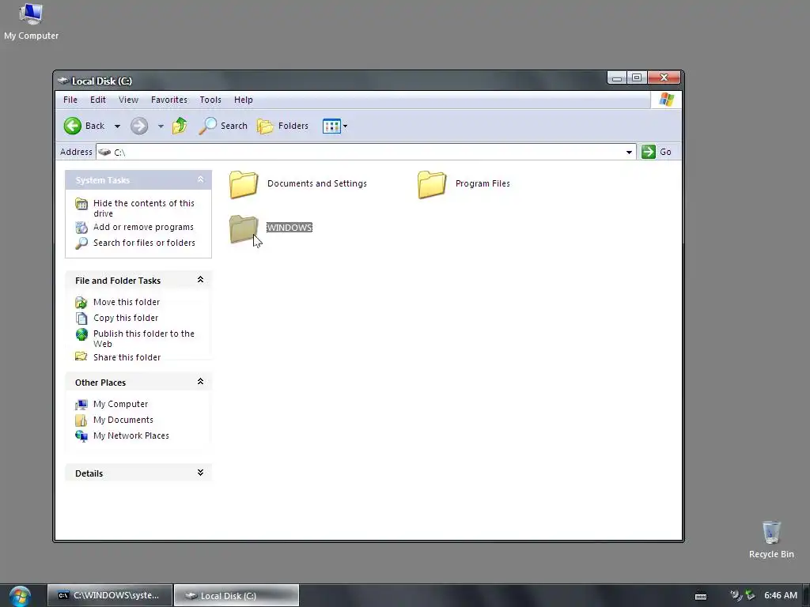The width and height of the screenshot is (810, 607).
Task: Open My Network Places link
Action: click(131, 435)
